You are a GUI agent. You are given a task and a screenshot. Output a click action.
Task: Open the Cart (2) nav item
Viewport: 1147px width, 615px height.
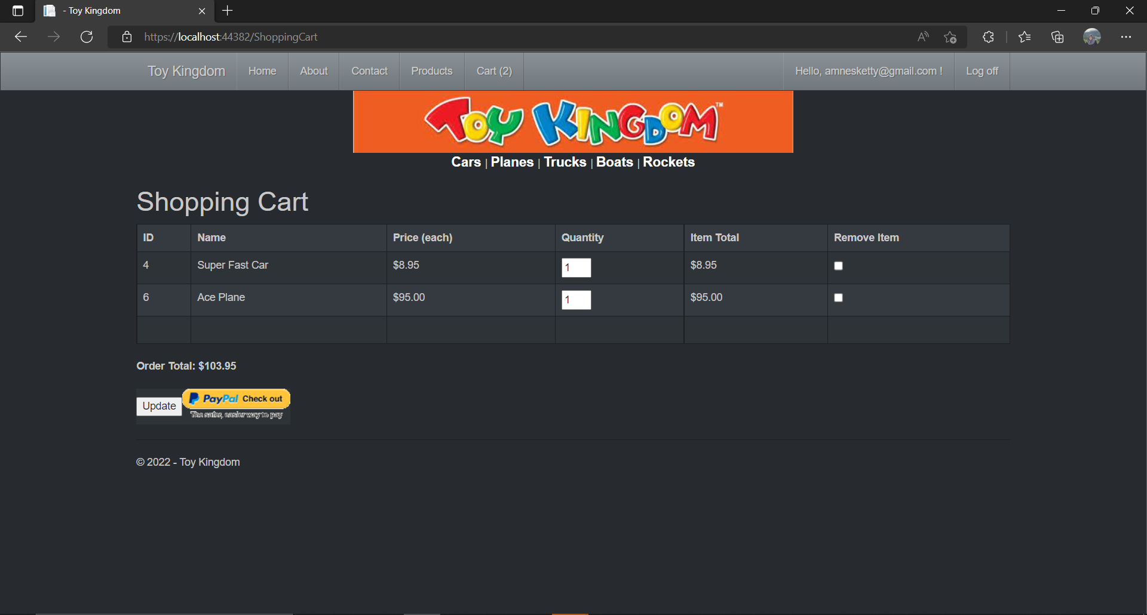(494, 71)
